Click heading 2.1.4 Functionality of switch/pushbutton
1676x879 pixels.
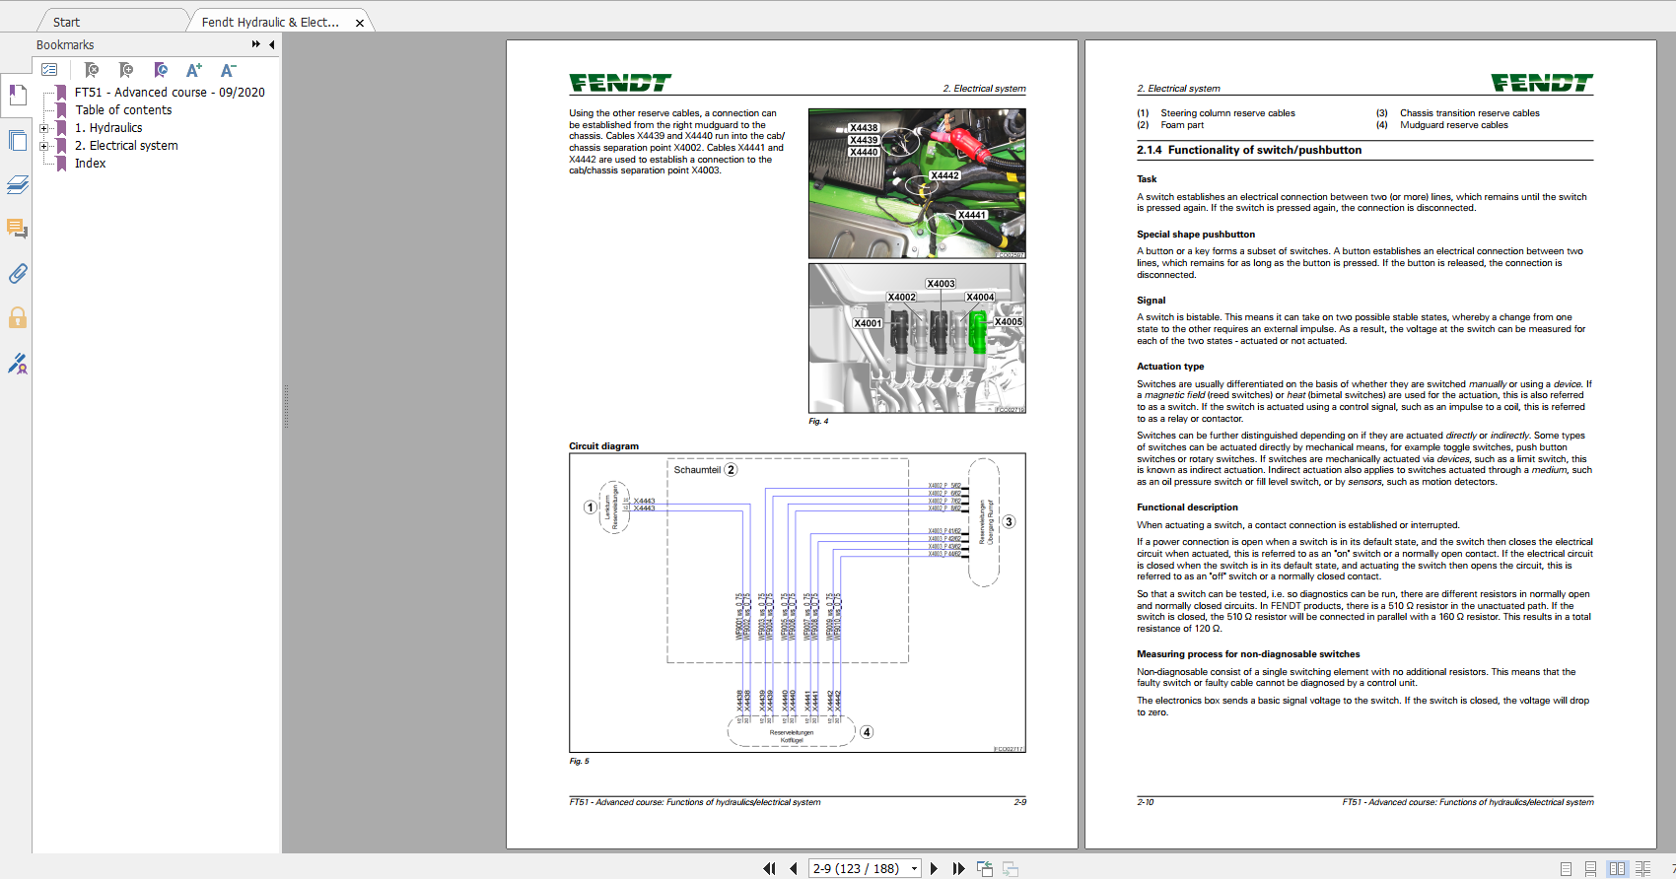click(1249, 150)
